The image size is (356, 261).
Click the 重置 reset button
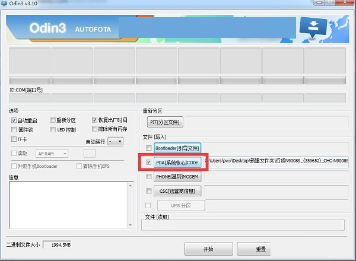tap(259, 249)
